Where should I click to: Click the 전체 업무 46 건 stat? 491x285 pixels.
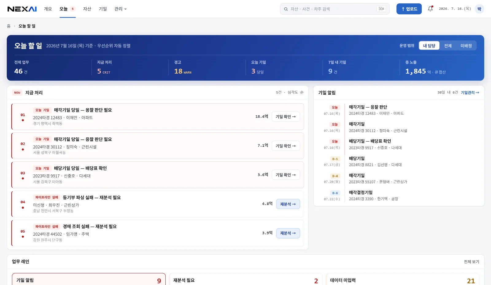click(x=53, y=67)
